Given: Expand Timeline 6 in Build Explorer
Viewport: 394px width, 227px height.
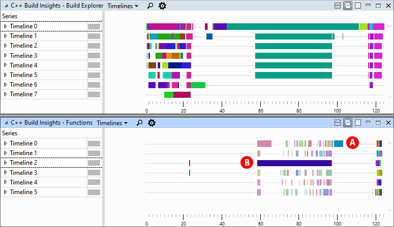Looking at the screenshot, I should click(x=6, y=85).
